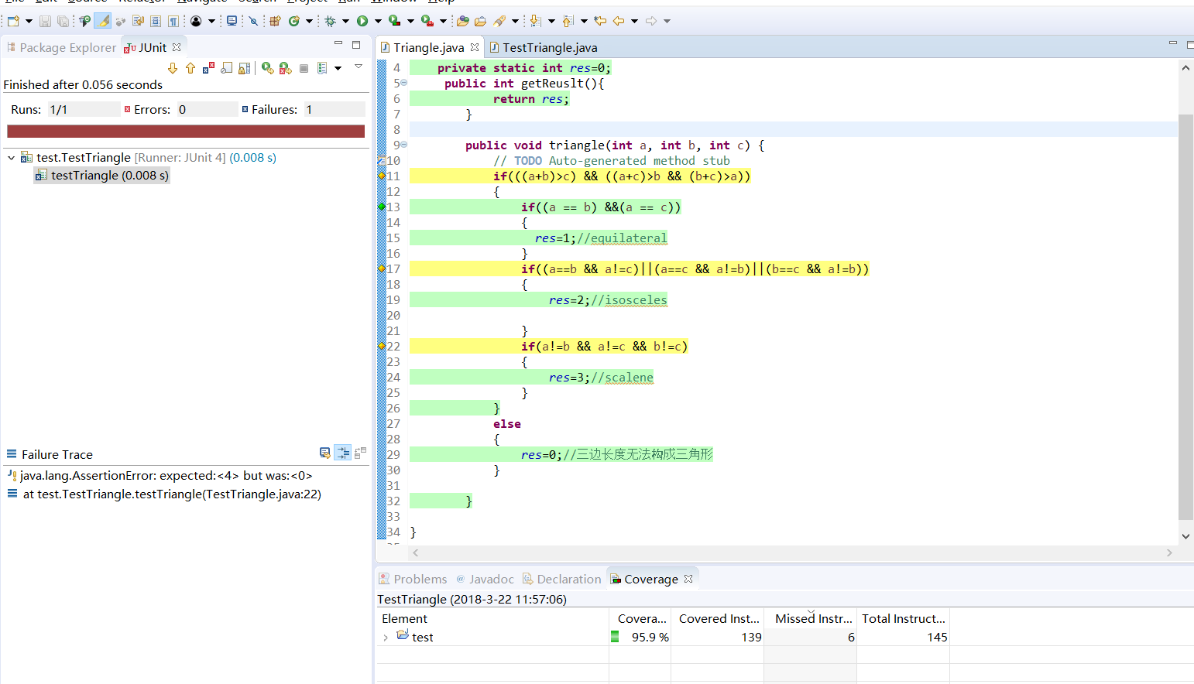Click Rerun Test Failures First icon
This screenshot has height=684, width=1194.
point(285,68)
